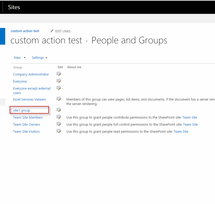Open editor icon for Everyone except external users
This screenshot has width=215, height=204.
[59, 88]
